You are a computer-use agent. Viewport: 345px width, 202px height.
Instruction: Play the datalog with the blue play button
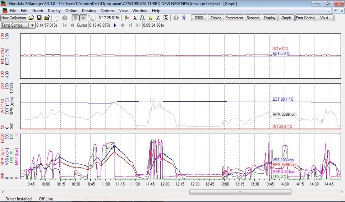pos(115,25)
